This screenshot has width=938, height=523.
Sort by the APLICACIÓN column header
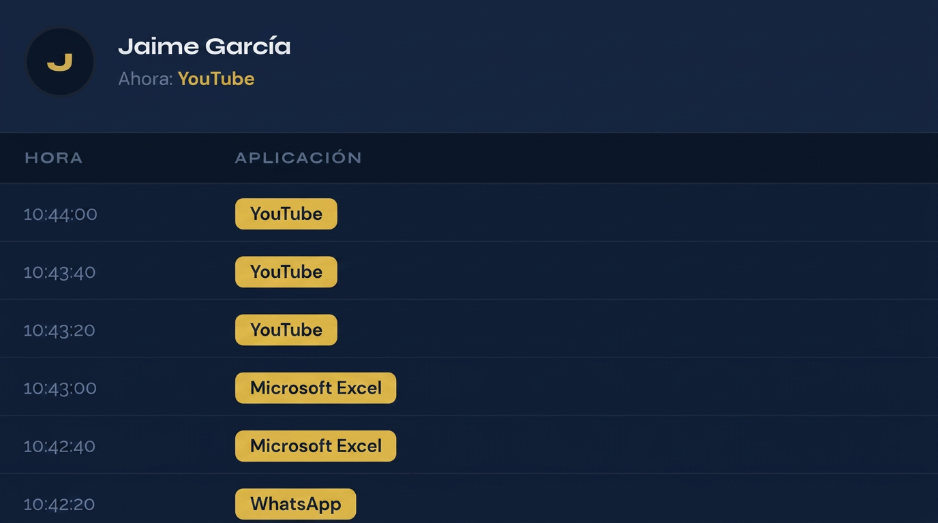click(x=298, y=157)
